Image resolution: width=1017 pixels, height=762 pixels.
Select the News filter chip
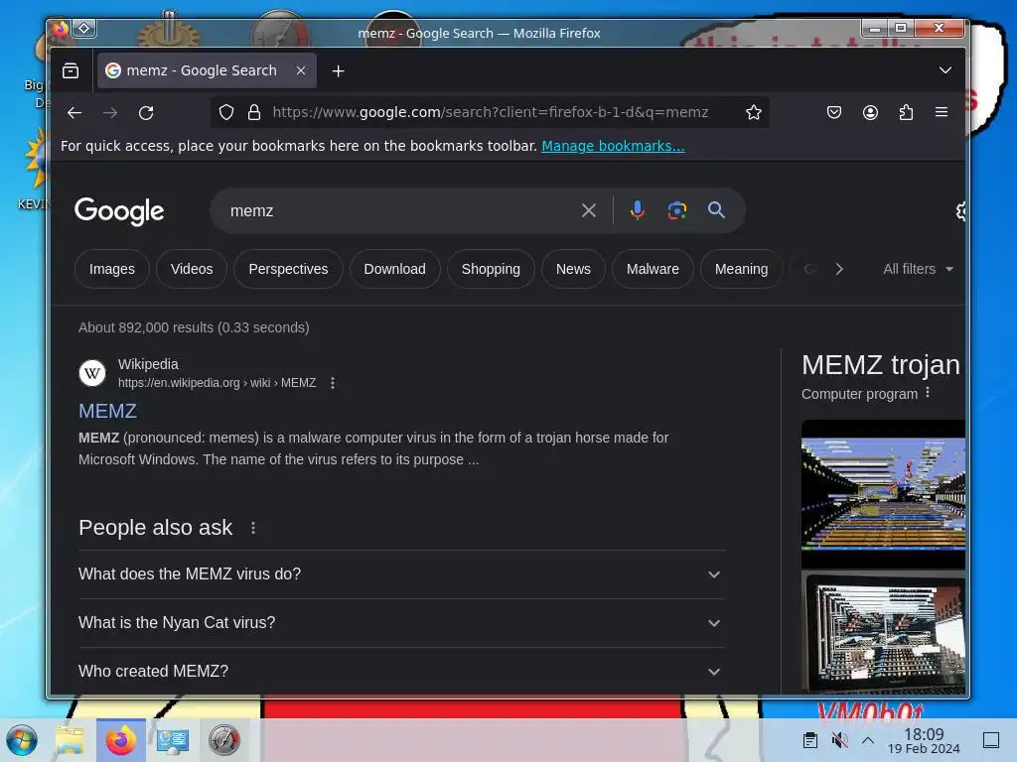pyautogui.click(x=573, y=269)
